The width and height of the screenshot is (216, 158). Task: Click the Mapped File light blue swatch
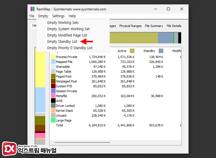click(53, 62)
